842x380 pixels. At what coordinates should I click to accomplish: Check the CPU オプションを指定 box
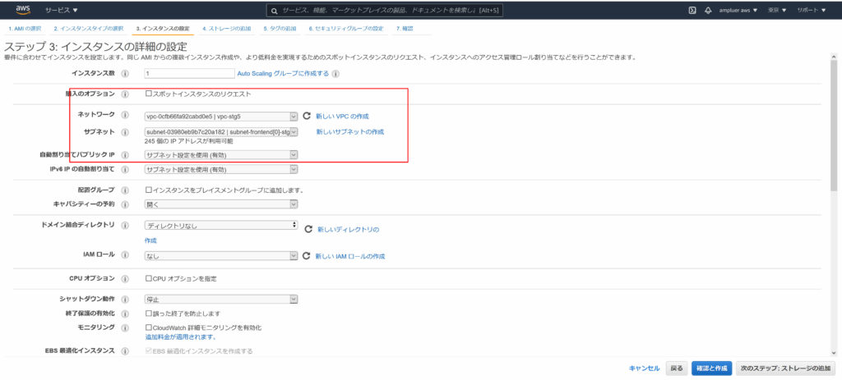point(149,279)
